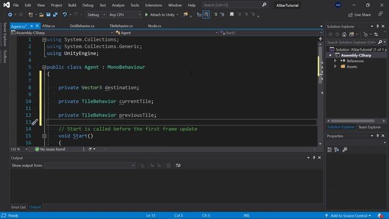
Task: Collapse the Assembly-CSharp project node
Action: click(330, 55)
